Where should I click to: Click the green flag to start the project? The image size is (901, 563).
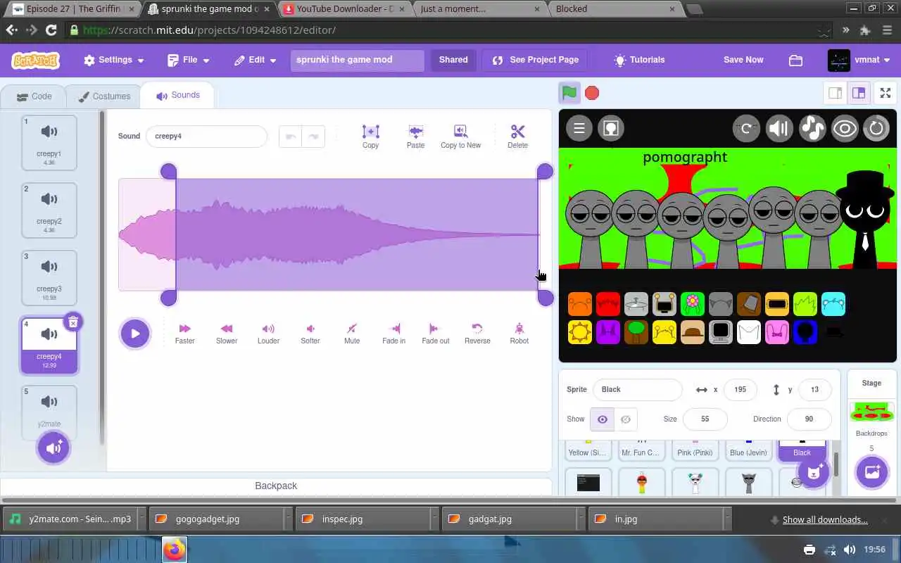(x=569, y=93)
